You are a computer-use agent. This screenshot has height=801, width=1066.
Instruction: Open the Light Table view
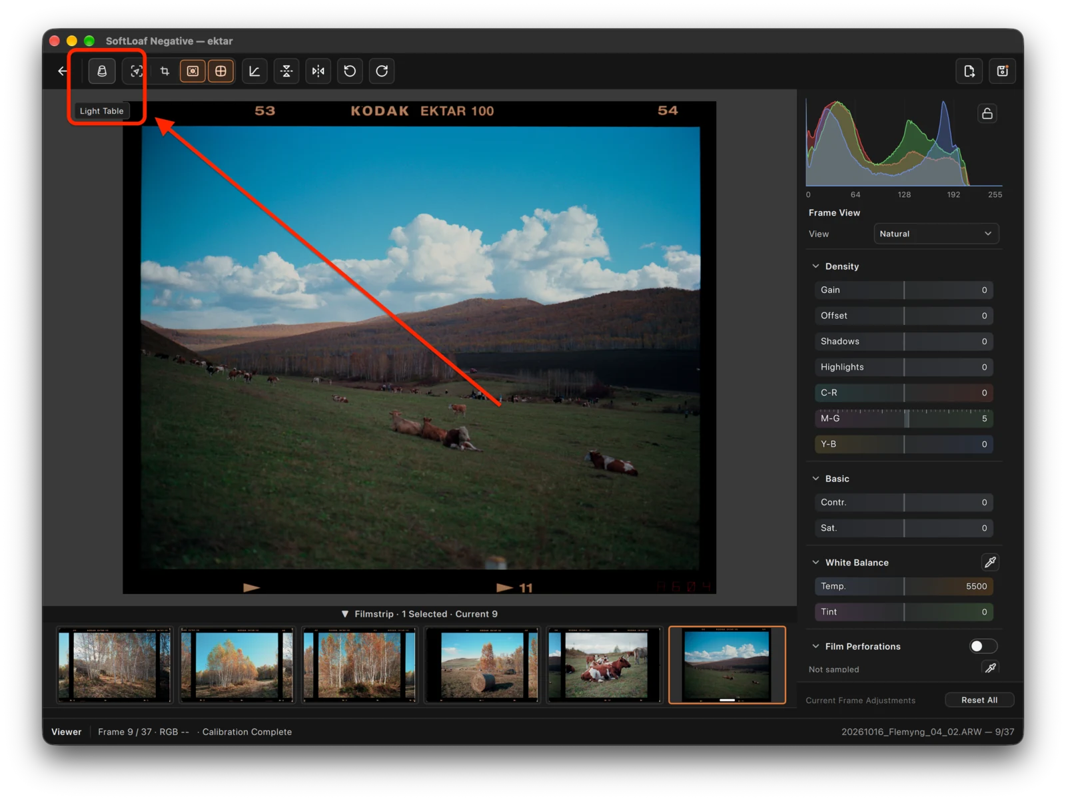tap(102, 71)
